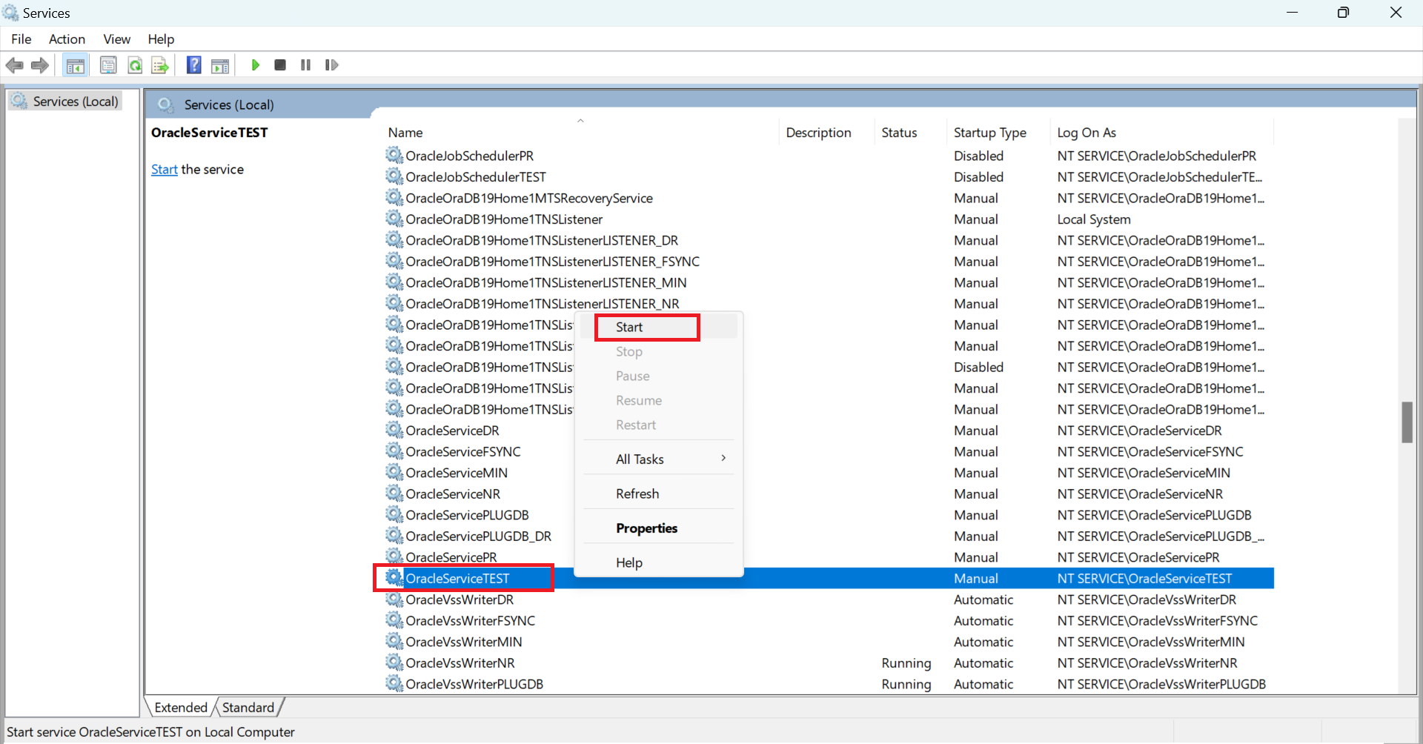
Task: Click the gear icon beside OracleOraDB19Home1MTSRecoveryService
Action: click(x=394, y=197)
